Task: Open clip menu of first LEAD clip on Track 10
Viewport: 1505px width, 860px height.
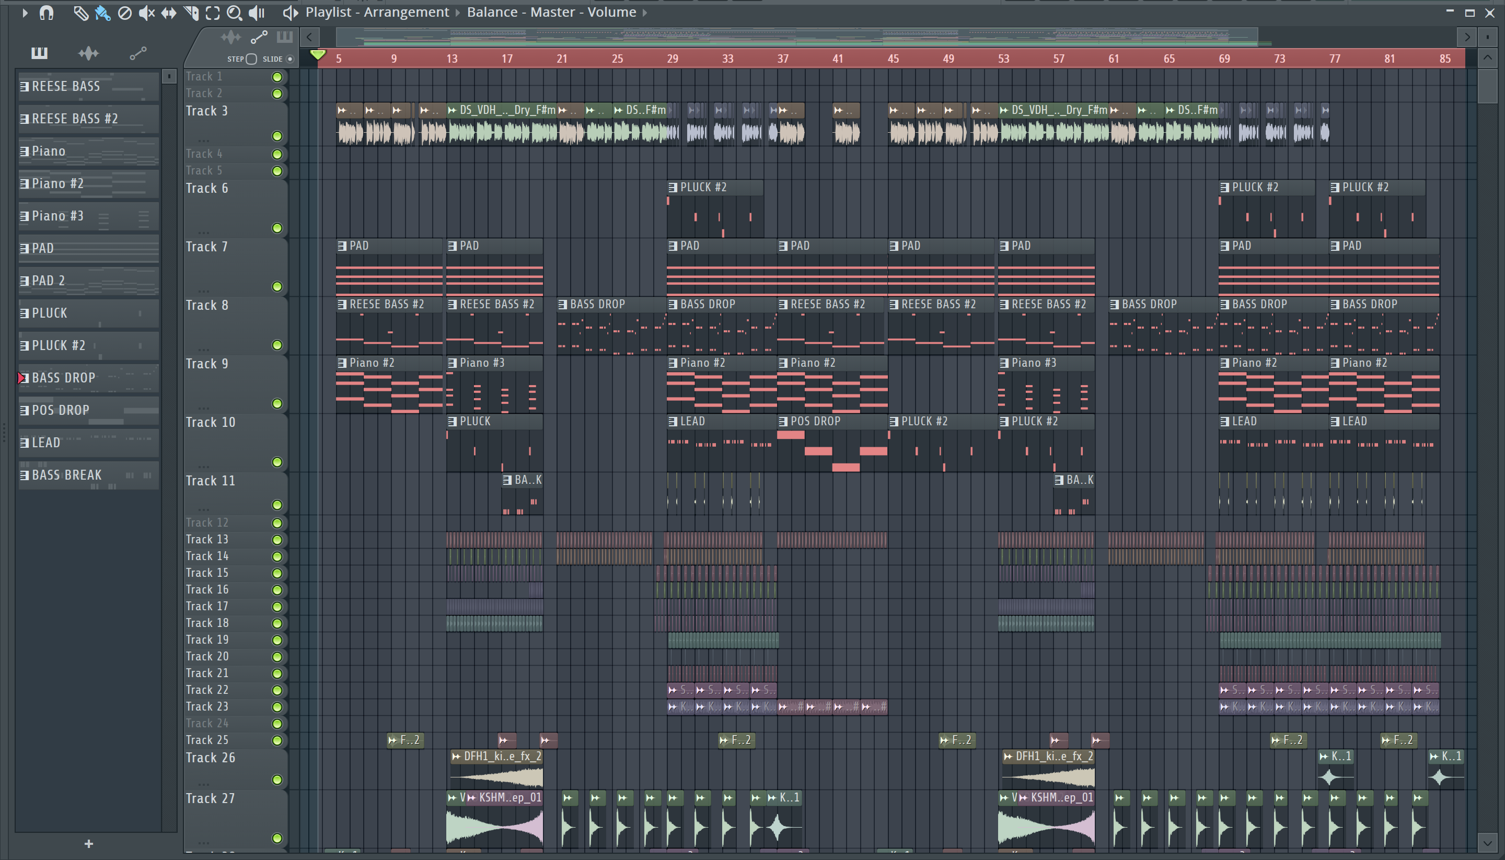Action: [673, 422]
